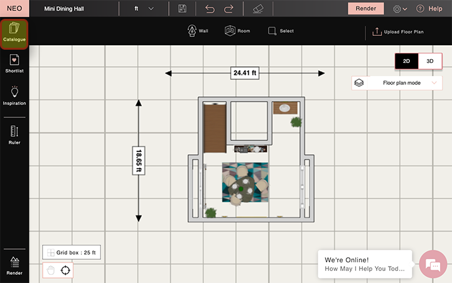Select the plant in bottom-left corner of room
The width and height of the screenshot is (452, 283).
coord(211,213)
